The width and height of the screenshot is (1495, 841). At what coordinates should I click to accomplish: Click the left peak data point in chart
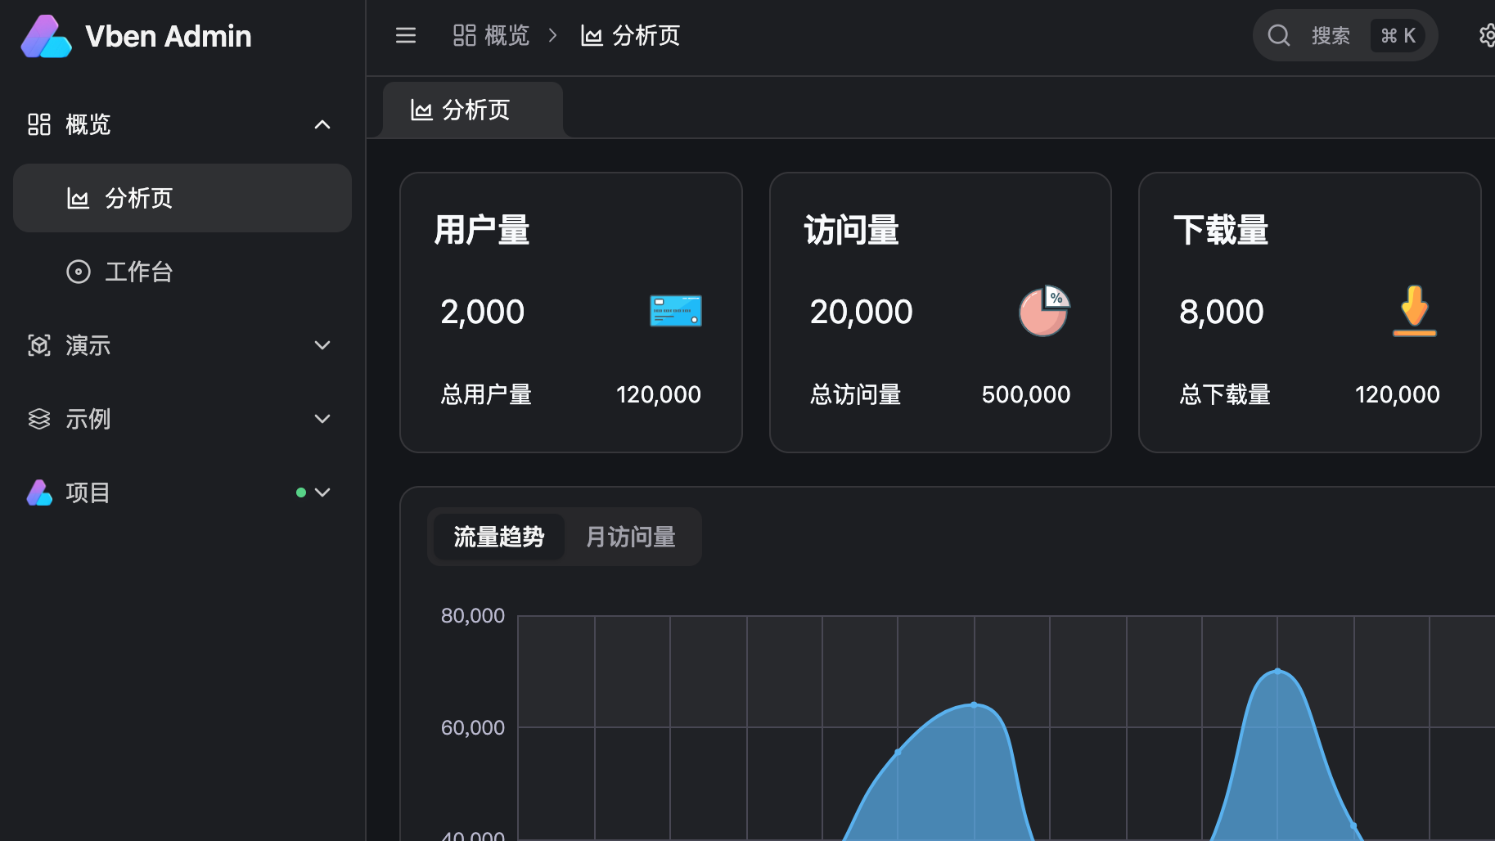point(974,704)
